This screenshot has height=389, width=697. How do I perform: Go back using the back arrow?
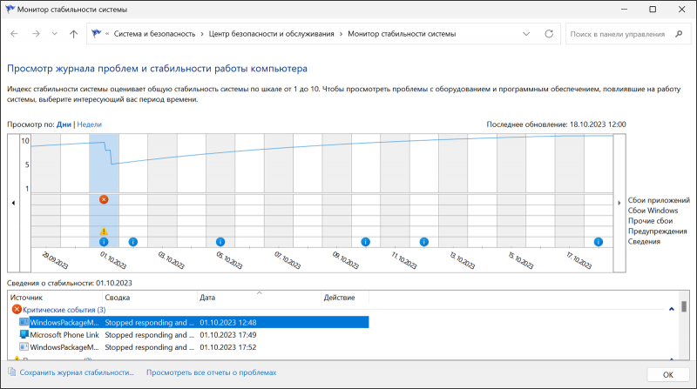(14, 34)
